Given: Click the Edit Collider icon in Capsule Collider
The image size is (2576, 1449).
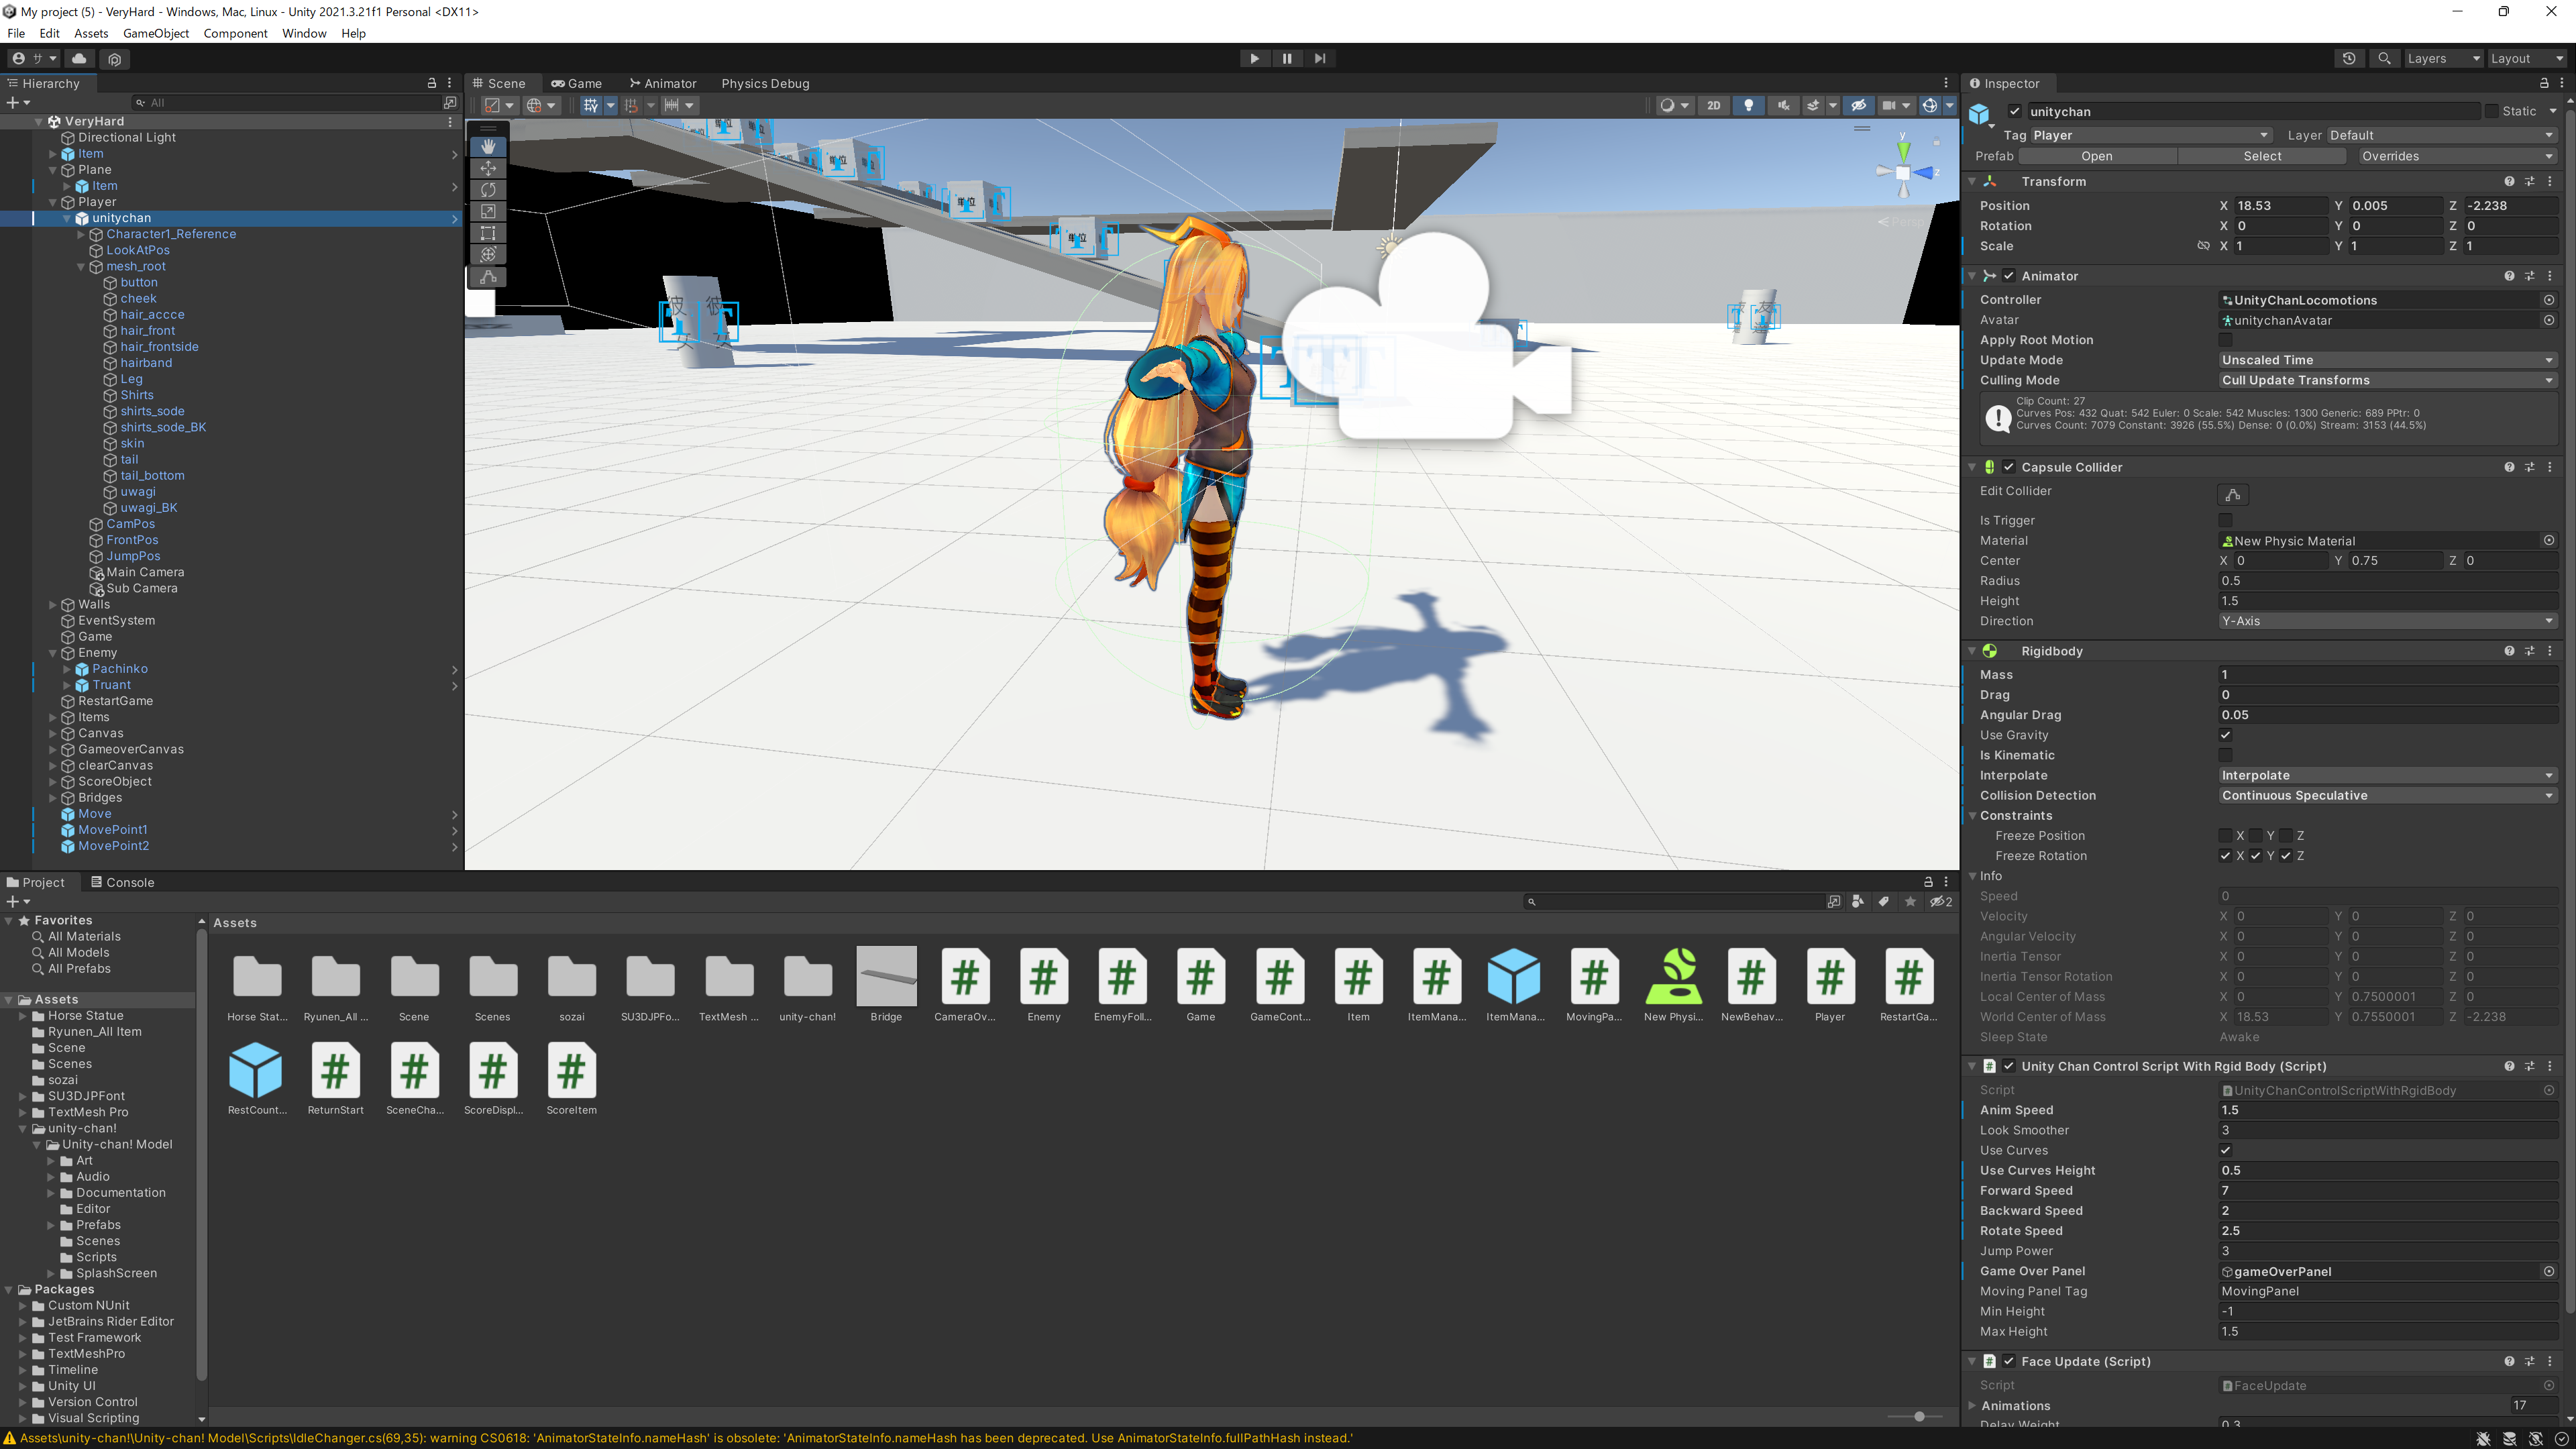Looking at the screenshot, I should pyautogui.click(x=2233, y=494).
